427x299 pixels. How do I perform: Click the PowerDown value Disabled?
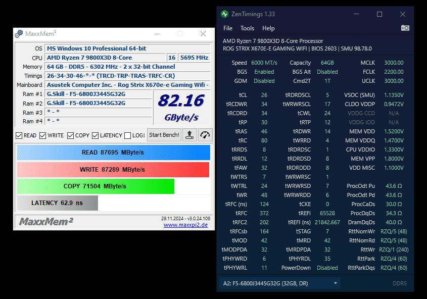coord(327,268)
